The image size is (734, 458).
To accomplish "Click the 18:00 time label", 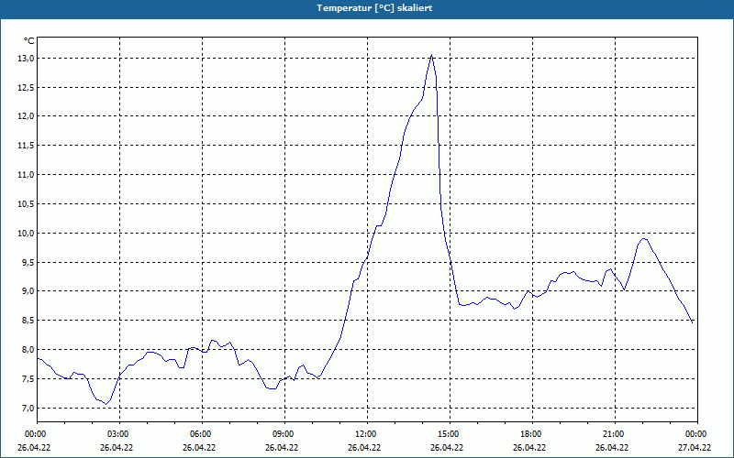I will (531, 434).
